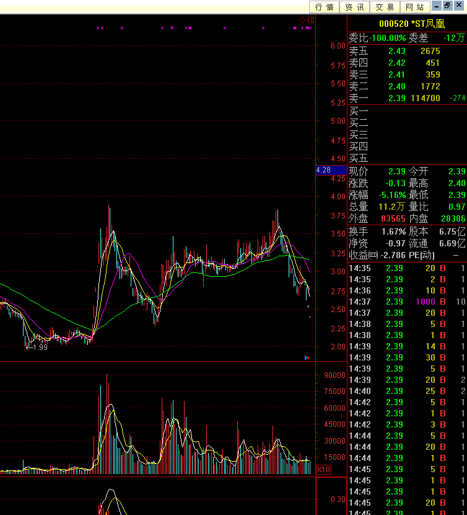The width and height of the screenshot is (467, 515).
Task: Restore the window using the restore icon
Action: click(x=448, y=6)
